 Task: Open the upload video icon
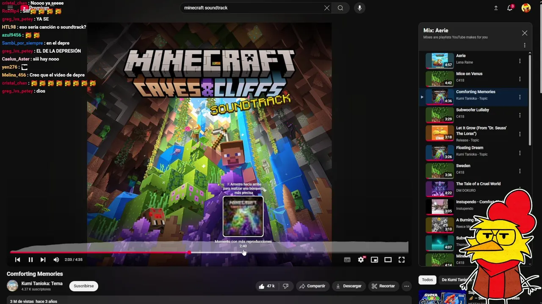pos(496,8)
